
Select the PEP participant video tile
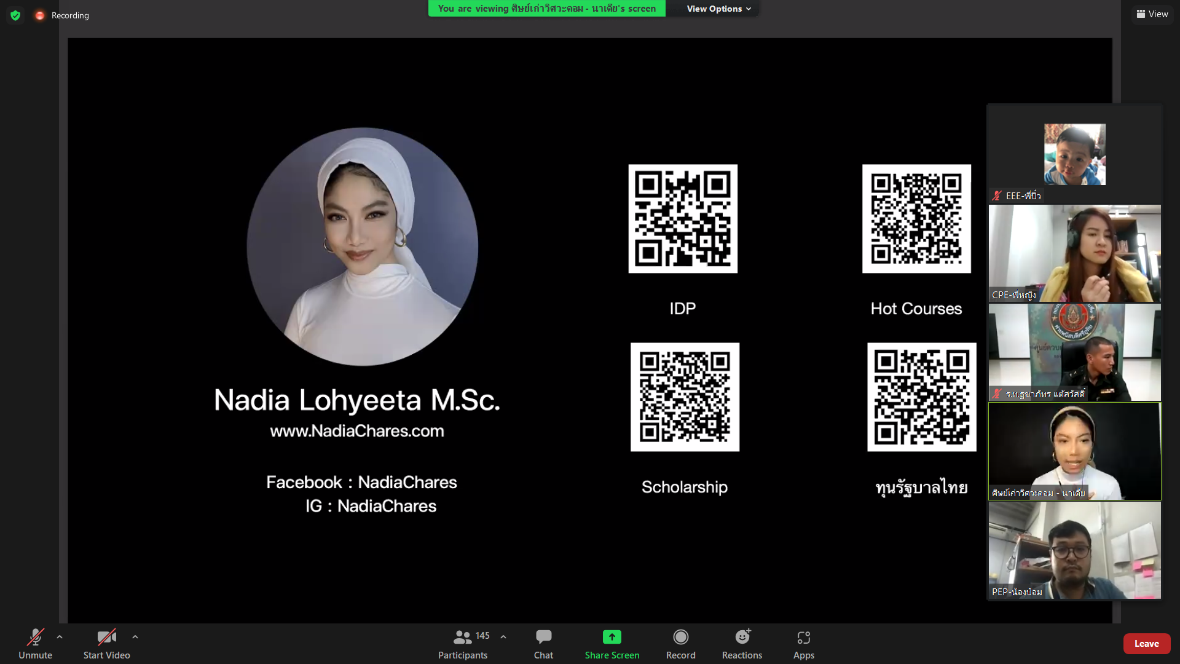1074,550
